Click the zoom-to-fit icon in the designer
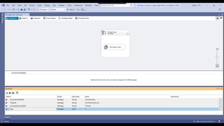Screen dimensions: 224x126 [217, 66]
